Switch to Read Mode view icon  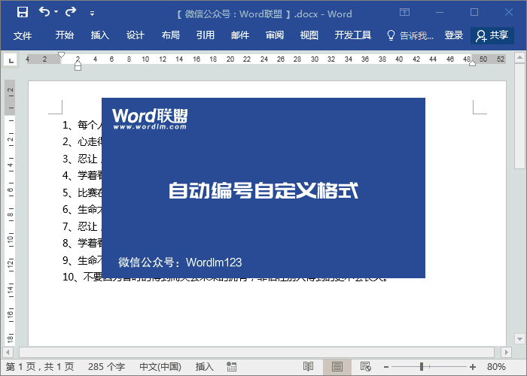coord(308,367)
